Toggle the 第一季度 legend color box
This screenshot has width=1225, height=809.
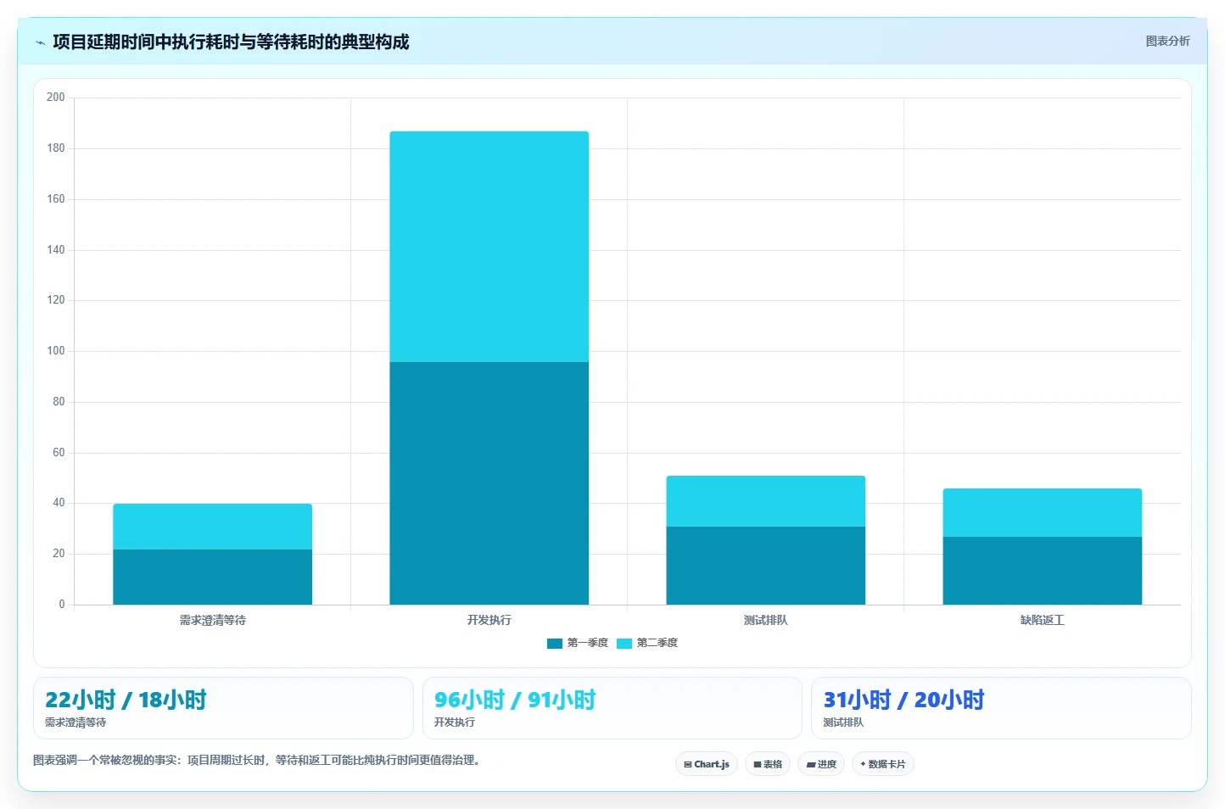click(555, 643)
